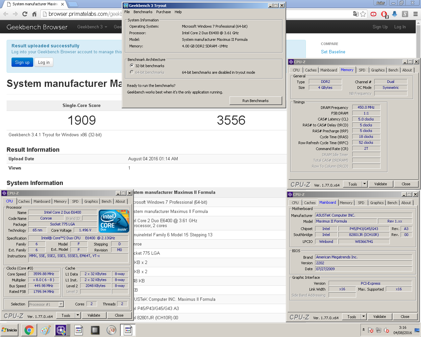
Task: Open Chrome's hamburger menu
Action: pyautogui.click(x=415, y=14)
